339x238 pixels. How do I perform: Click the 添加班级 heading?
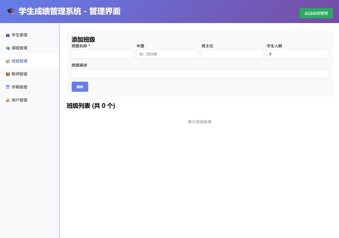(x=83, y=39)
